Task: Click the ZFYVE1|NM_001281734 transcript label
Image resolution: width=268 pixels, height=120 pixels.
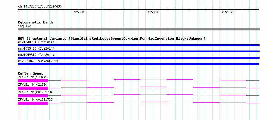Action: click(35, 92)
